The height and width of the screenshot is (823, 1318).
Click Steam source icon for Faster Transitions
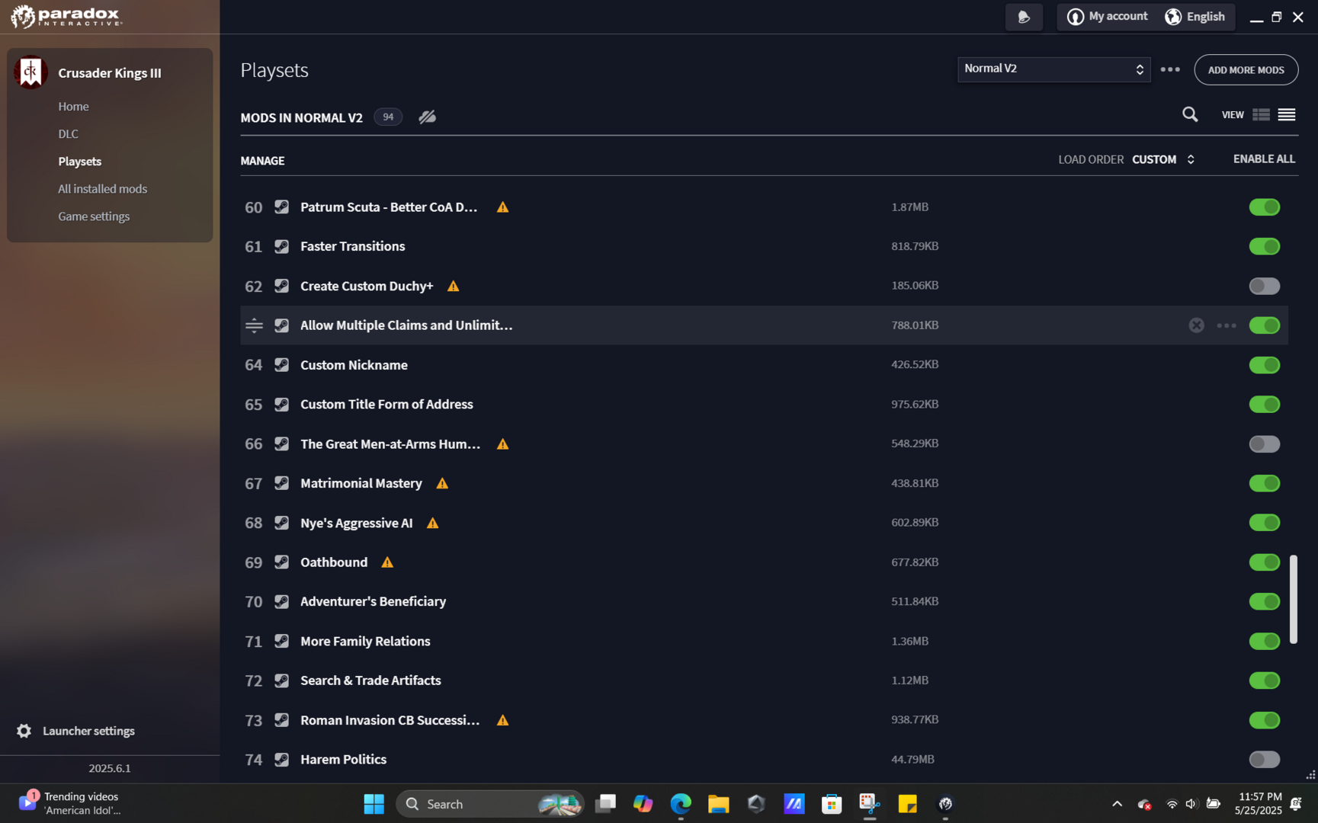click(x=281, y=246)
